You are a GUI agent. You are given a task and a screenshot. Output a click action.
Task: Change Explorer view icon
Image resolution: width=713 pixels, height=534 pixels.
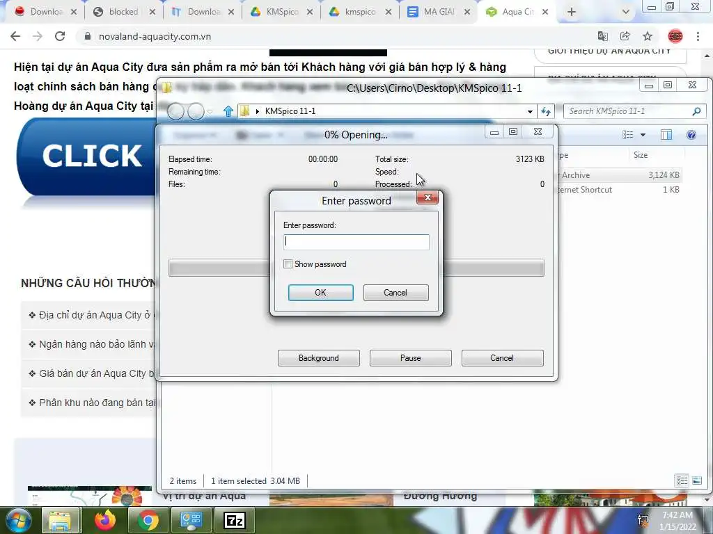click(x=628, y=134)
